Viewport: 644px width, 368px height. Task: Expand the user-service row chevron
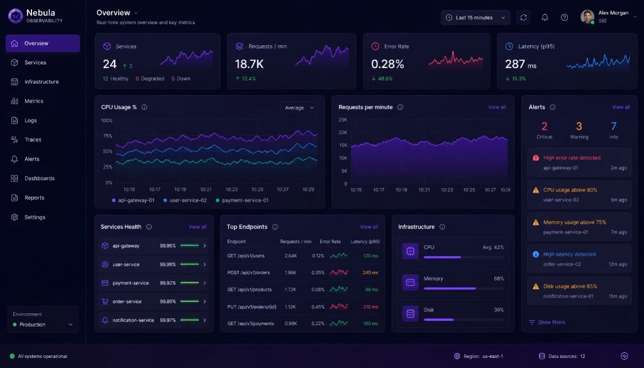point(204,264)
